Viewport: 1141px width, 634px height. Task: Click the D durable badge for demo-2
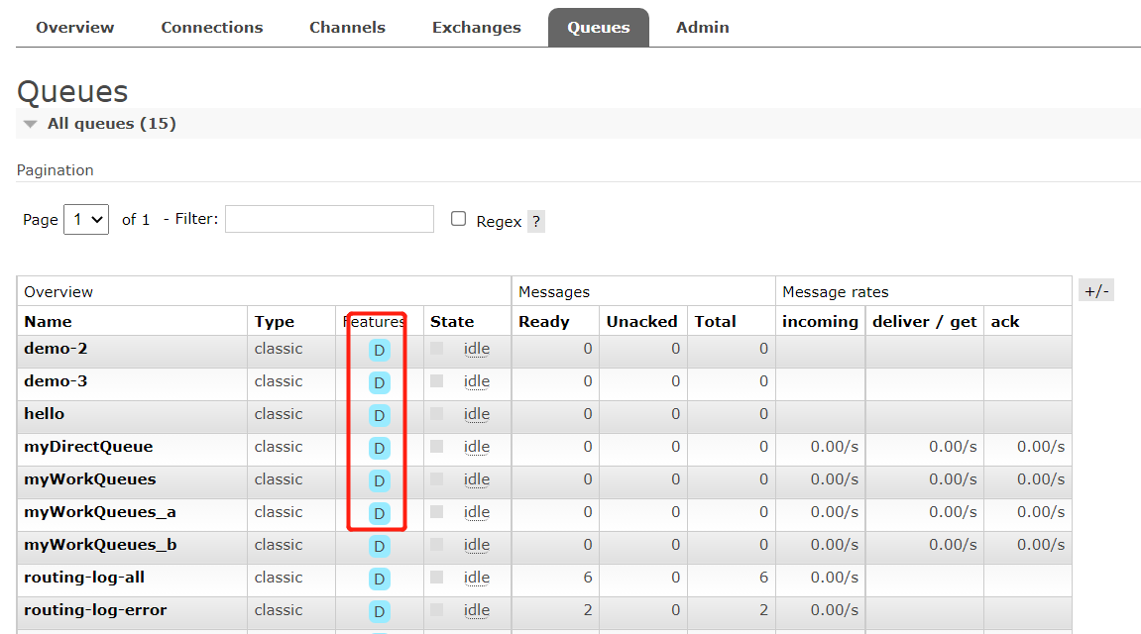[379, 351]
